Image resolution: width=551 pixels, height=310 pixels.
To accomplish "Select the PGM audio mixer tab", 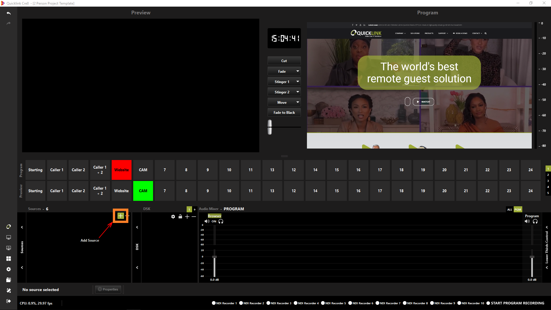I will (518, 209).
